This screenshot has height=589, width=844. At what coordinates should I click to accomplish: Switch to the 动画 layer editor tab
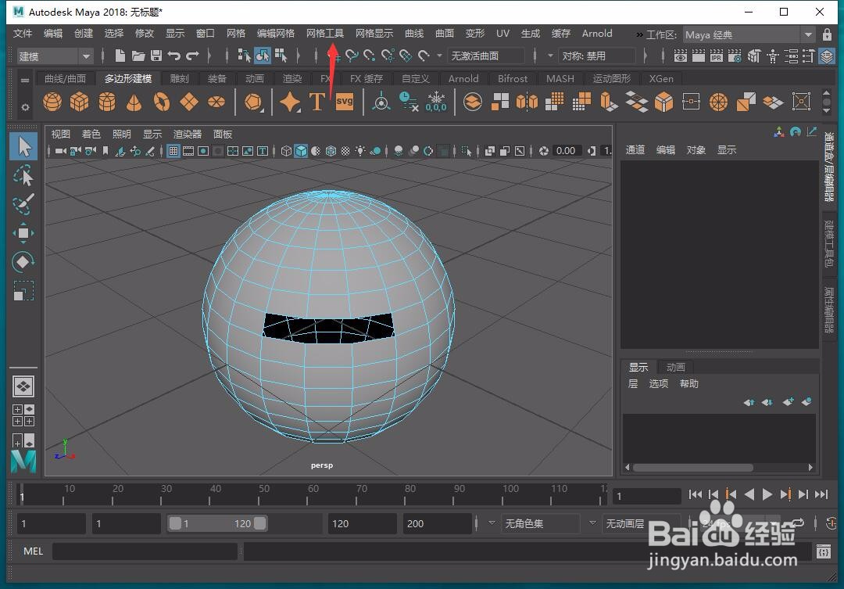point(675,367)
